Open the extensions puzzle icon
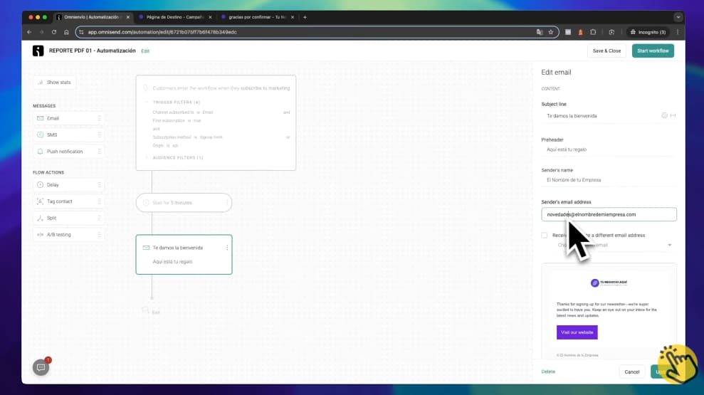The height and width of the screenshot is (395, 704). point(593,32)
